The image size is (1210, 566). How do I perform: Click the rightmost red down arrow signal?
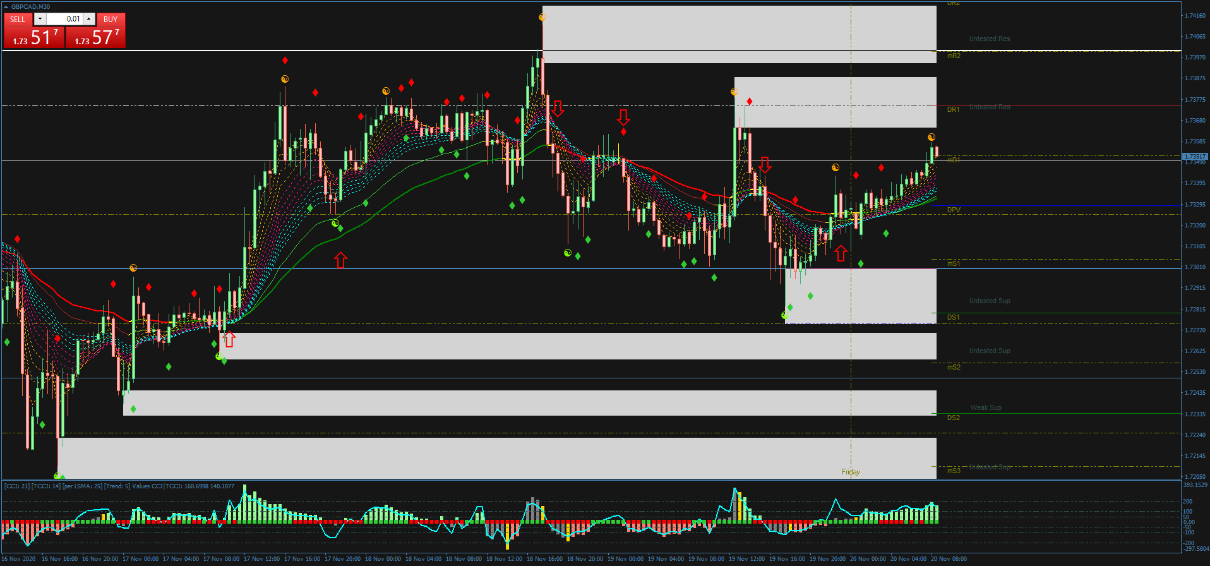click(765, 165)
